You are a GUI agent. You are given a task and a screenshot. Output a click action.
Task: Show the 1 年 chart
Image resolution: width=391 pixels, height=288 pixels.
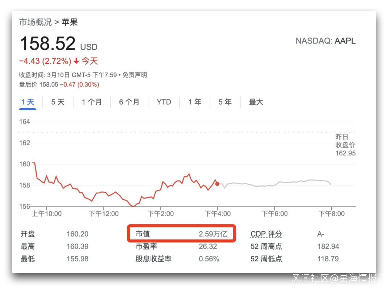click(195, 102)
